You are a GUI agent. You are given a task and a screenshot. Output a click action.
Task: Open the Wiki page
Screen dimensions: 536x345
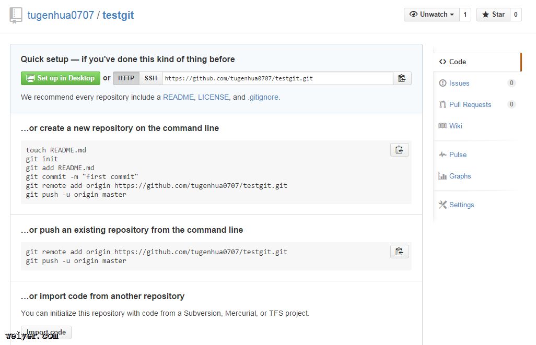pos(455,126)
